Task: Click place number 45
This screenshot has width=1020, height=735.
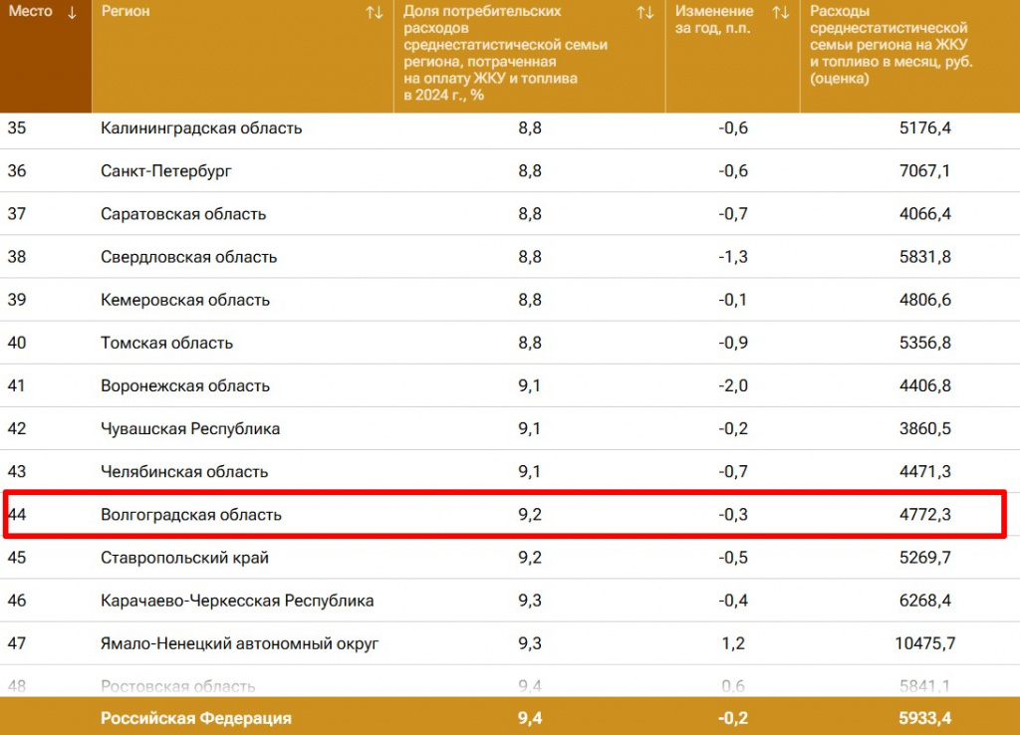Action: [17, 557]
